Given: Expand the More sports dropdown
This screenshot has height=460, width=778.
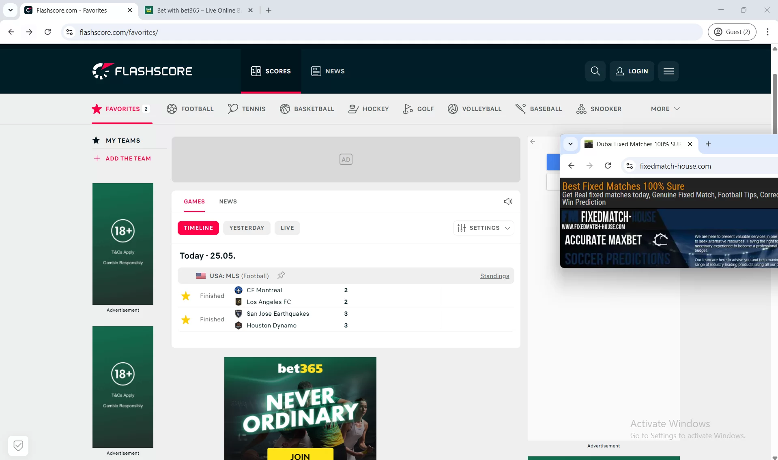Looking at the screenshot, I should tap(664, 109).
